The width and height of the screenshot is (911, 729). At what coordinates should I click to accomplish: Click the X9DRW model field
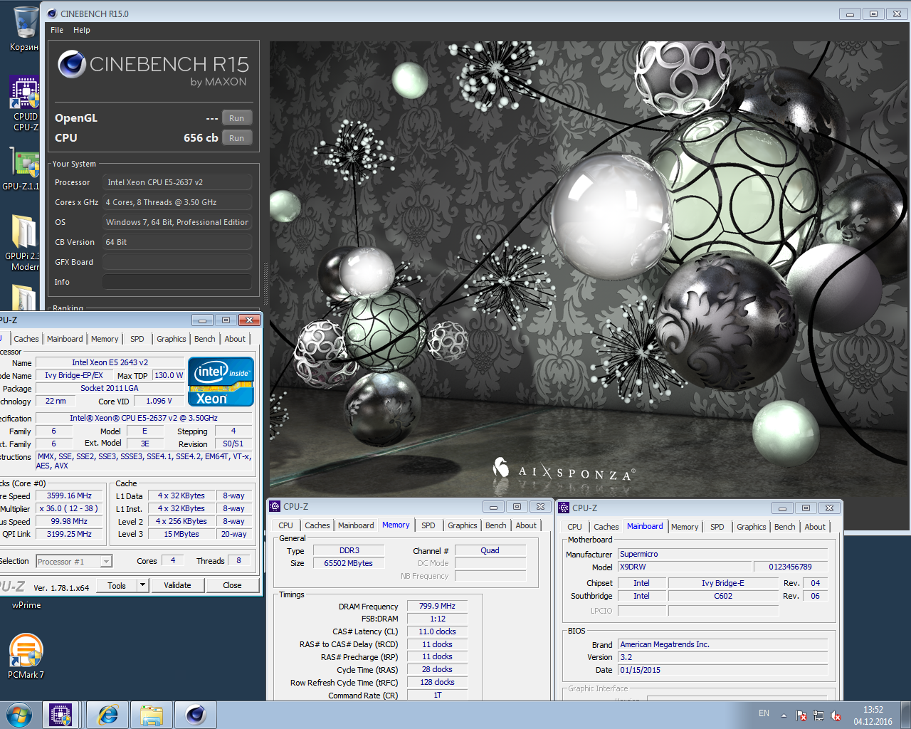point(685,567)
